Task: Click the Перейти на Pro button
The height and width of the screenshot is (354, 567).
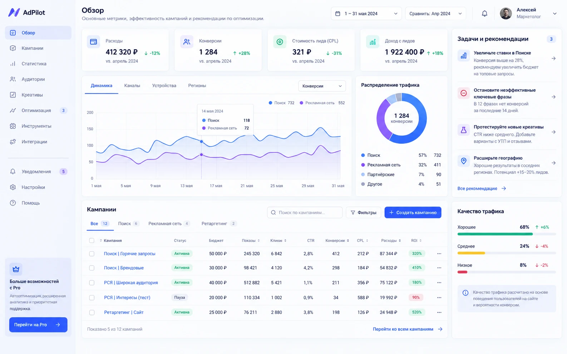Action: coord(38,325)
